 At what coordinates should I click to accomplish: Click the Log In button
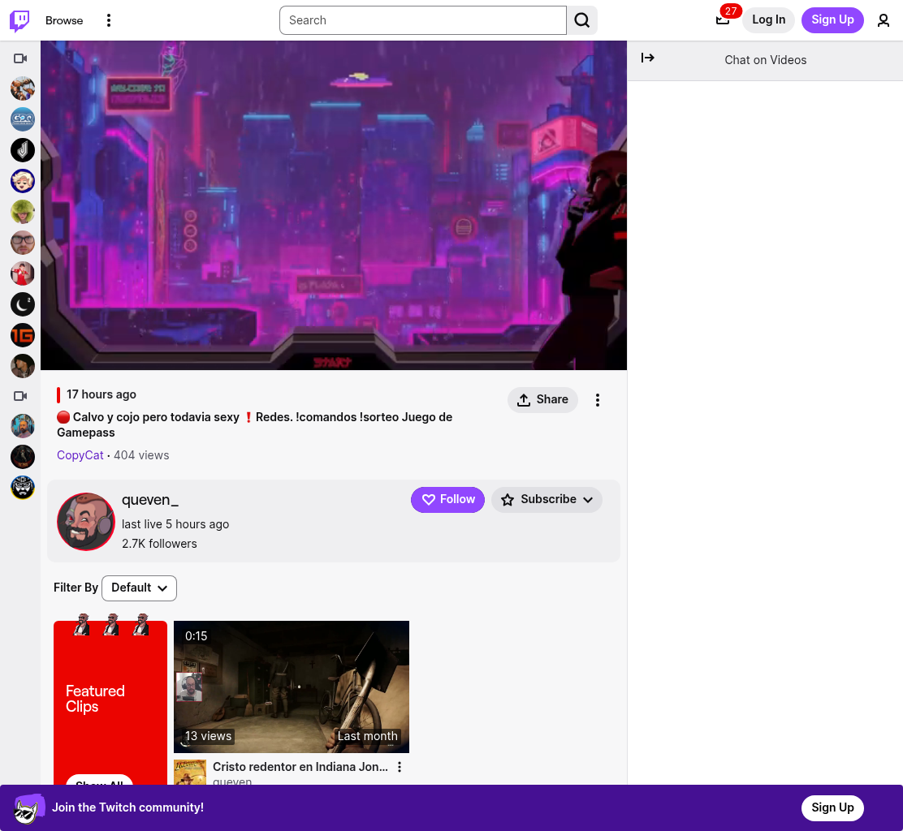pyautogui.click(x=768, y=19)
